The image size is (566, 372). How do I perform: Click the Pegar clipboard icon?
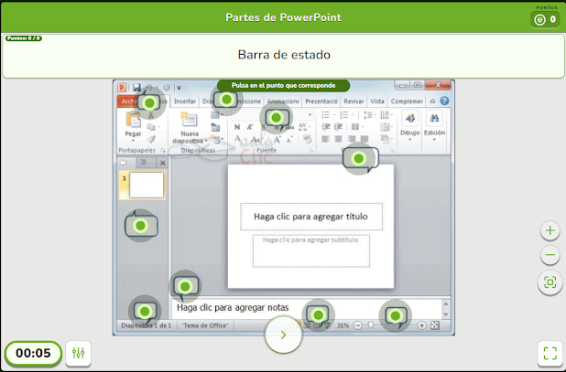pos(133,120)
